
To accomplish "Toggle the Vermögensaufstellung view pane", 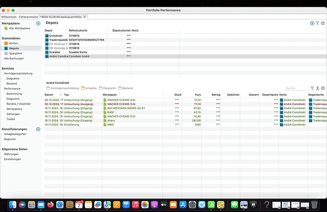I will (x=63, y=88).
